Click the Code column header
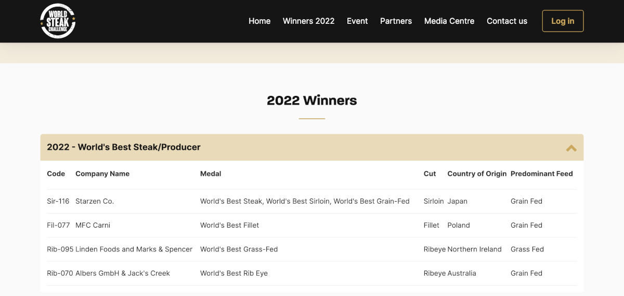 tap(56, 174)
